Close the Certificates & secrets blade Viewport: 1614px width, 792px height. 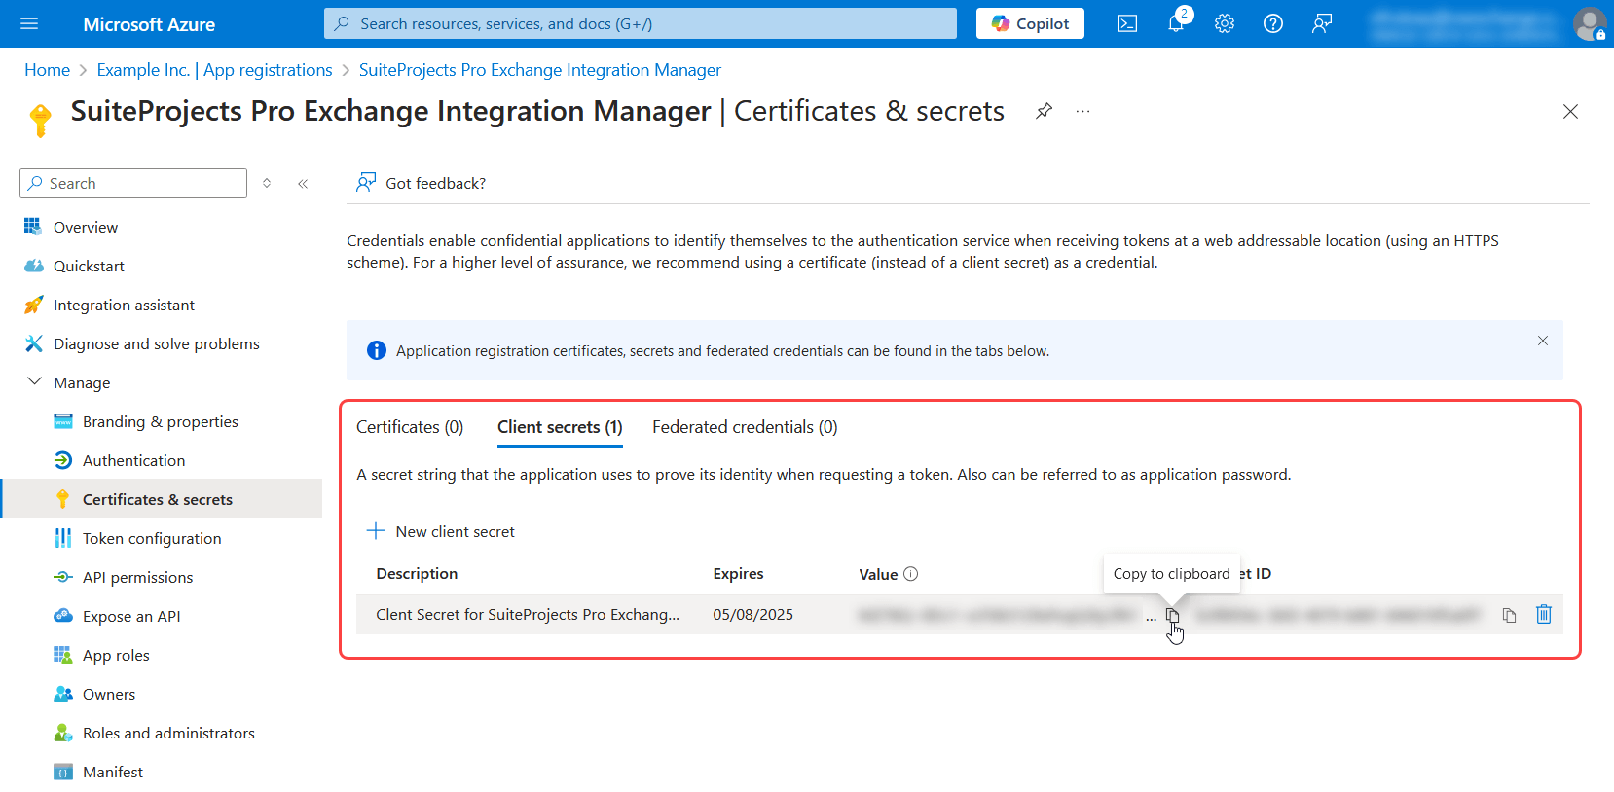click(x=1570, y=111)
